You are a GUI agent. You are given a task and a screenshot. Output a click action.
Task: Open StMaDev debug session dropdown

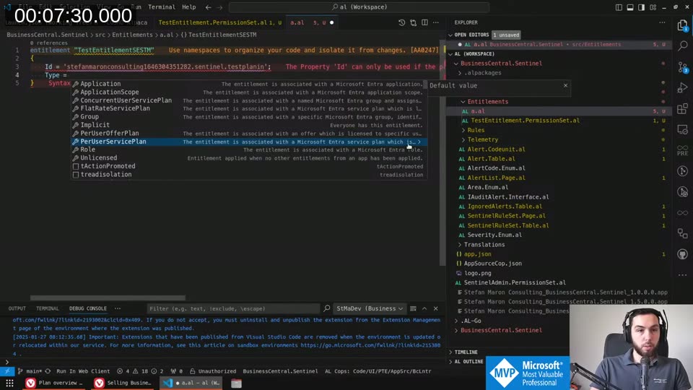point(370,308)
